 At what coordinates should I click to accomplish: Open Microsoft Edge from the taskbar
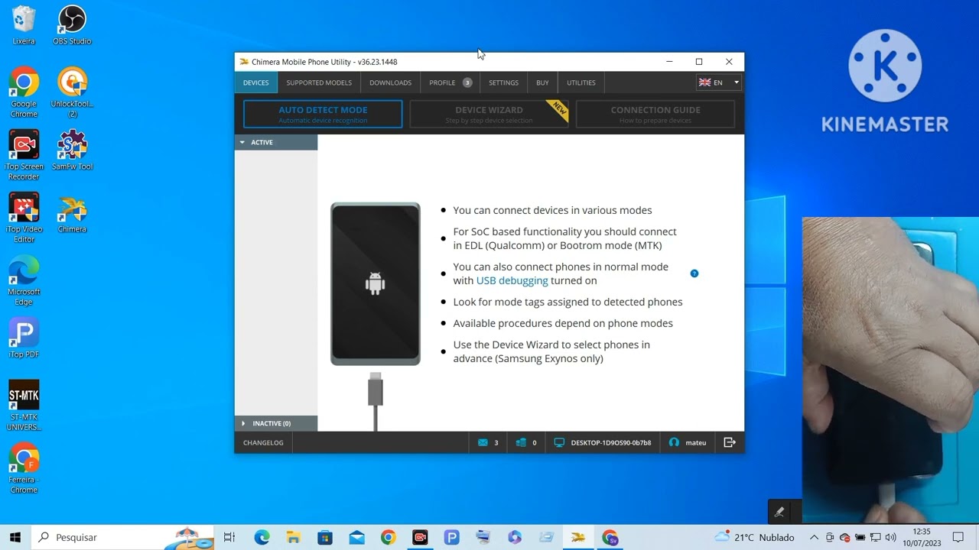pyautogui.click(x=262, y=538)
